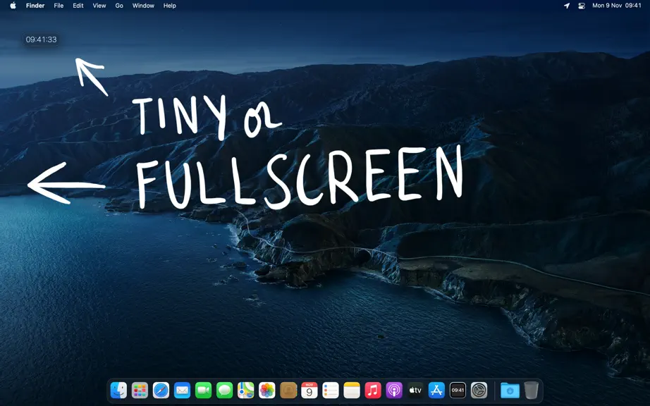The height and width of the screenshot is (406, 650).
Task: Click the menu bar date and time
Action: [x=616, y=6]
